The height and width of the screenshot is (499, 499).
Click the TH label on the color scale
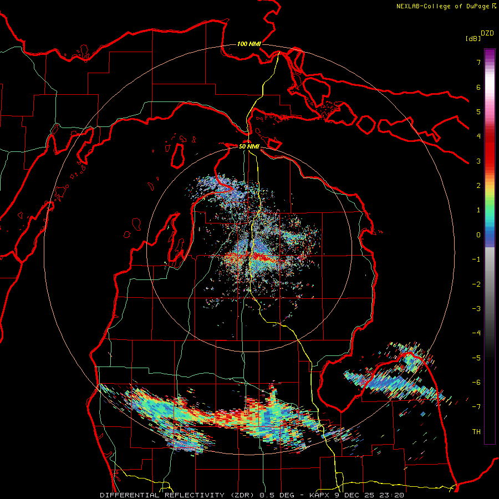(x=476, y=432)
